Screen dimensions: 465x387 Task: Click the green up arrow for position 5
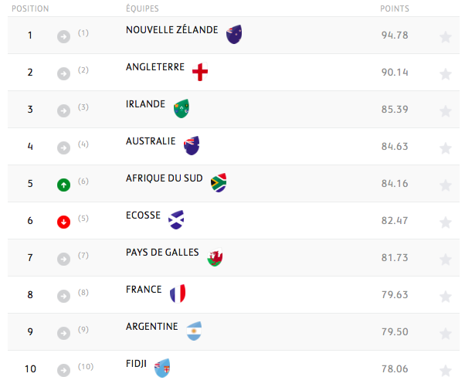tap(64, 185)
